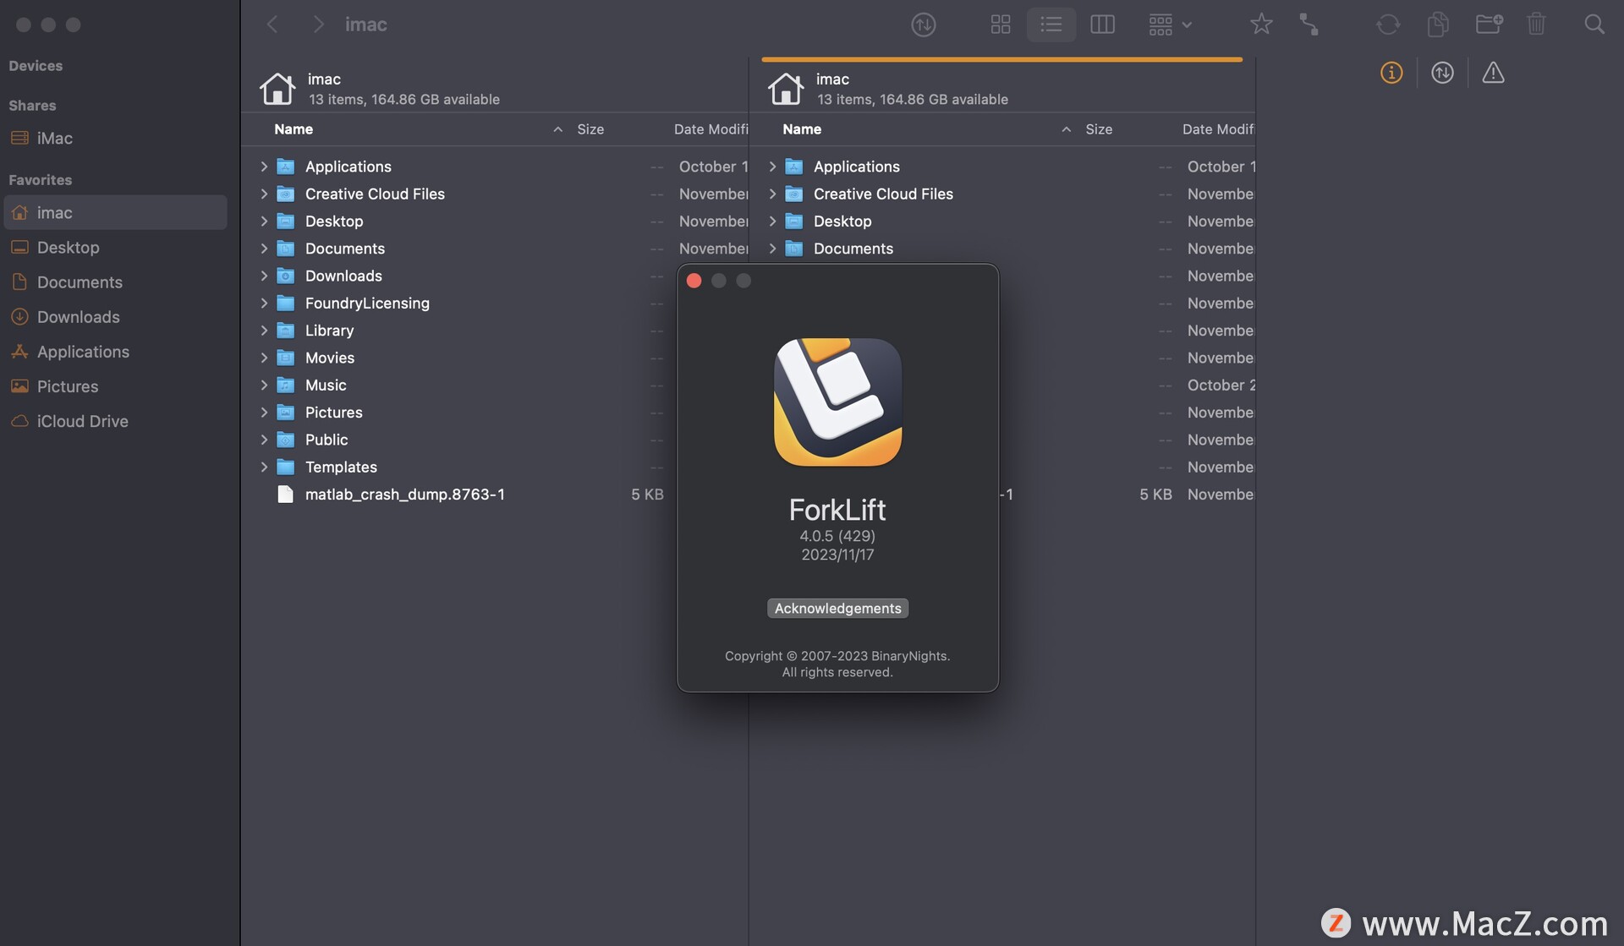Expand Creative Cloud Files in right pane
The height and width of the screenshot is (946, 1624).
click(772, 194)
